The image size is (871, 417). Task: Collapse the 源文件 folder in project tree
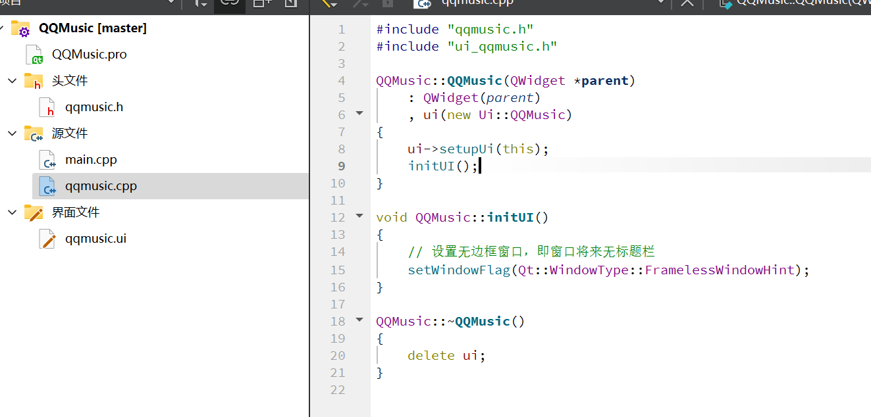click(12, 134)
